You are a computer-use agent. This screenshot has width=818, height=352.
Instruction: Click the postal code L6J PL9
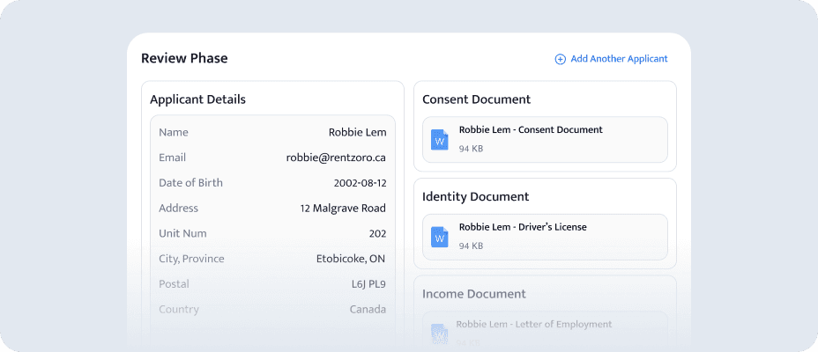tap(368, 284)
